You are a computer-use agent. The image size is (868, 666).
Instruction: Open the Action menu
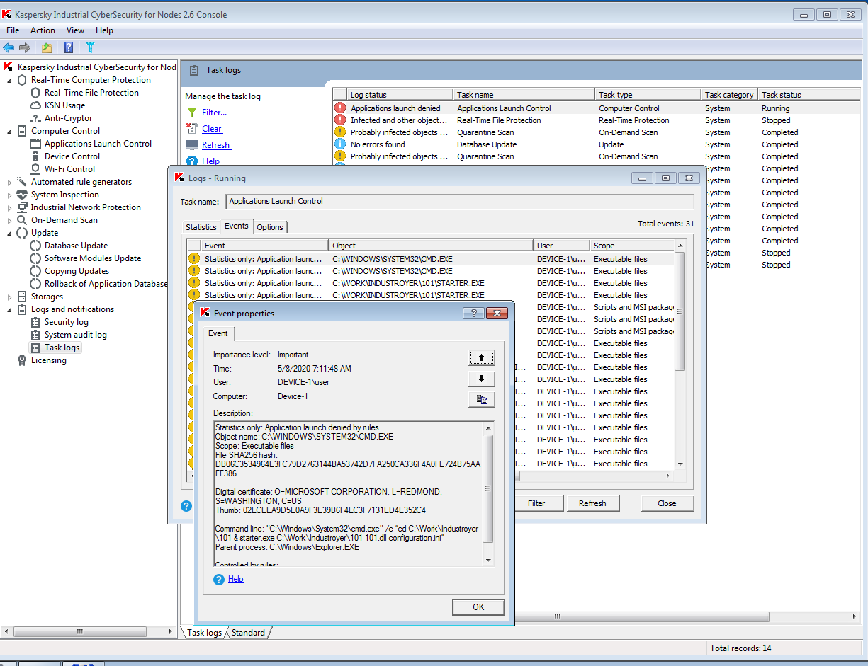(x=43, y=30)
